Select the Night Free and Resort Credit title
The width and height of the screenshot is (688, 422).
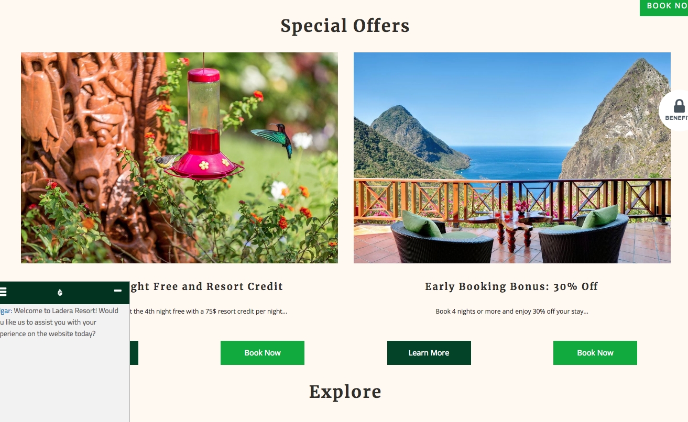click(x=206, y=286)
